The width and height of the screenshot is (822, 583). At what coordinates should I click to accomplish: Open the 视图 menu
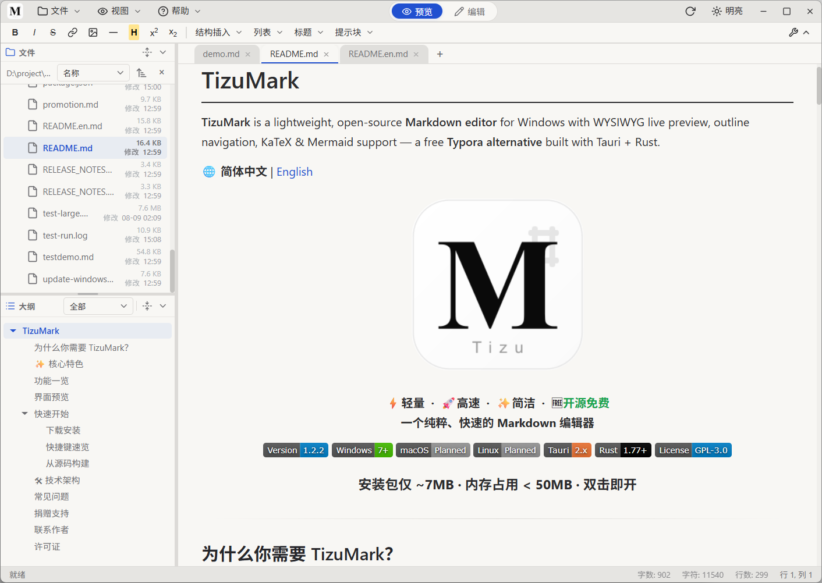(119, 11)
